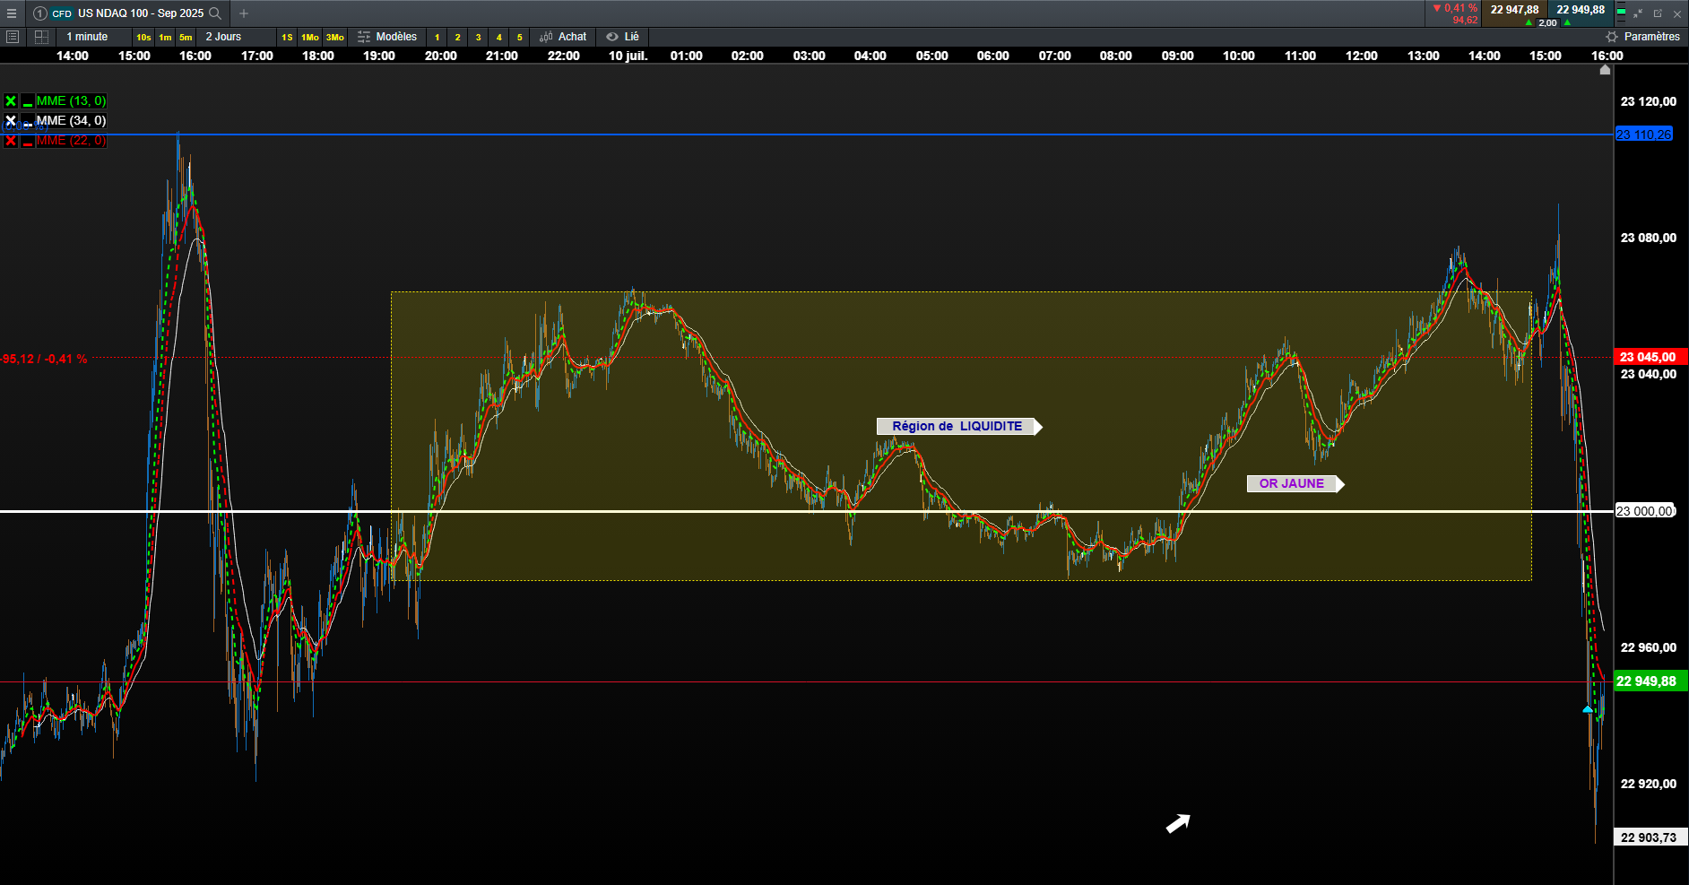Click the Achat candlestick trading icon
This screenshot has width=1689, height=885.
pyautogui.click(x=546, y=37)
